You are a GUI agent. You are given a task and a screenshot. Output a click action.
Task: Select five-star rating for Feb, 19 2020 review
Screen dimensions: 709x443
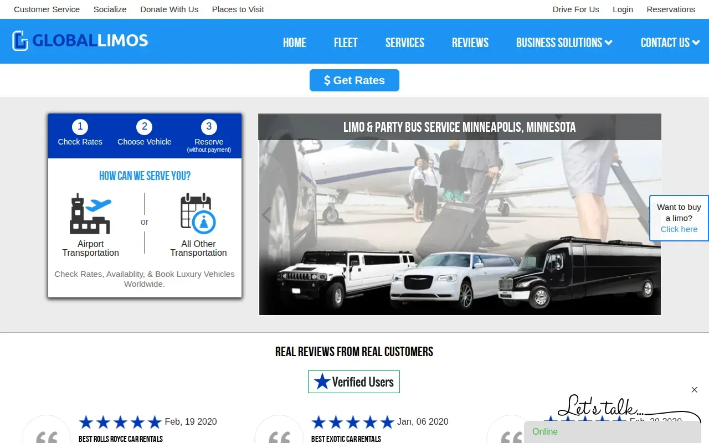tap(120, 422)
